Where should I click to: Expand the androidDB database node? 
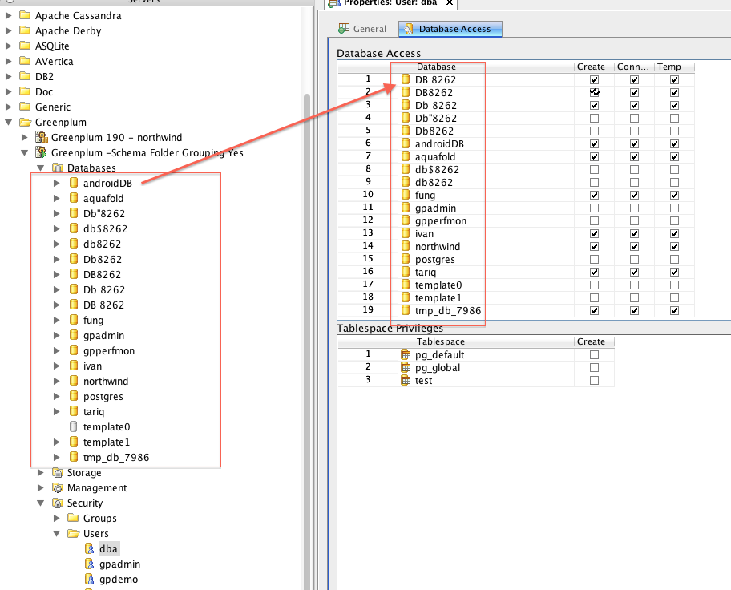(x=56, y=184)
